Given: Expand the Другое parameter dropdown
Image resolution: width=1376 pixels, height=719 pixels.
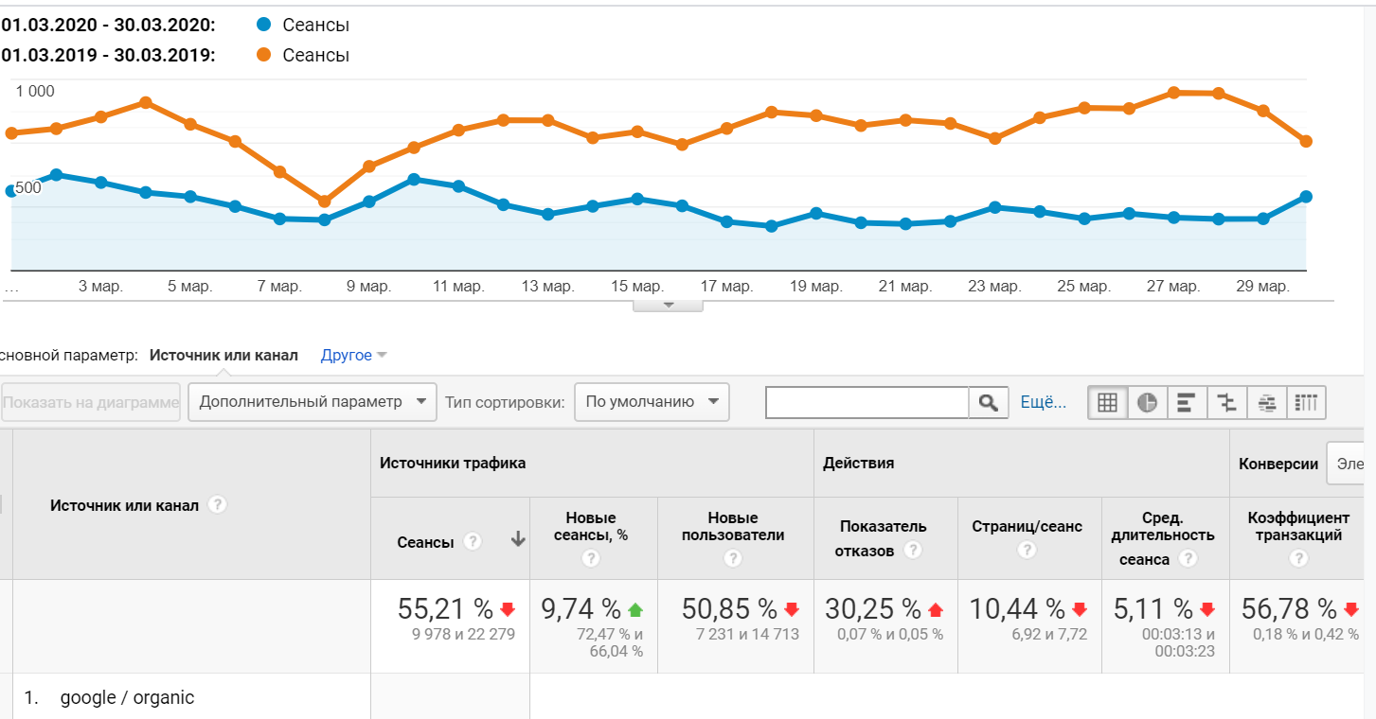Looking at the screenshot, I should tap(354, 356).
